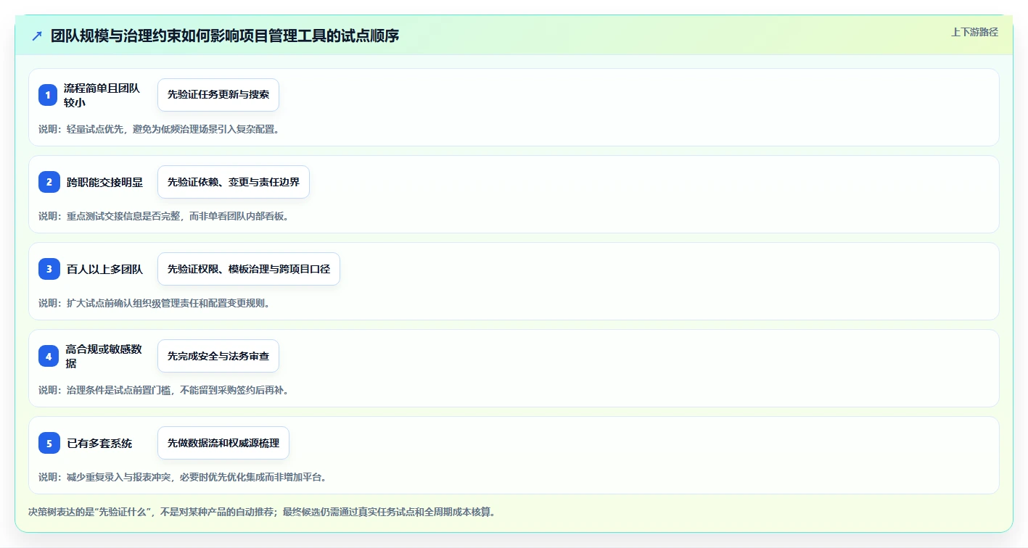This screenshot has width=1028, height=548.
Task: Click the number 1 step badge
Action: pyautogui.click(x=48, y=95)
